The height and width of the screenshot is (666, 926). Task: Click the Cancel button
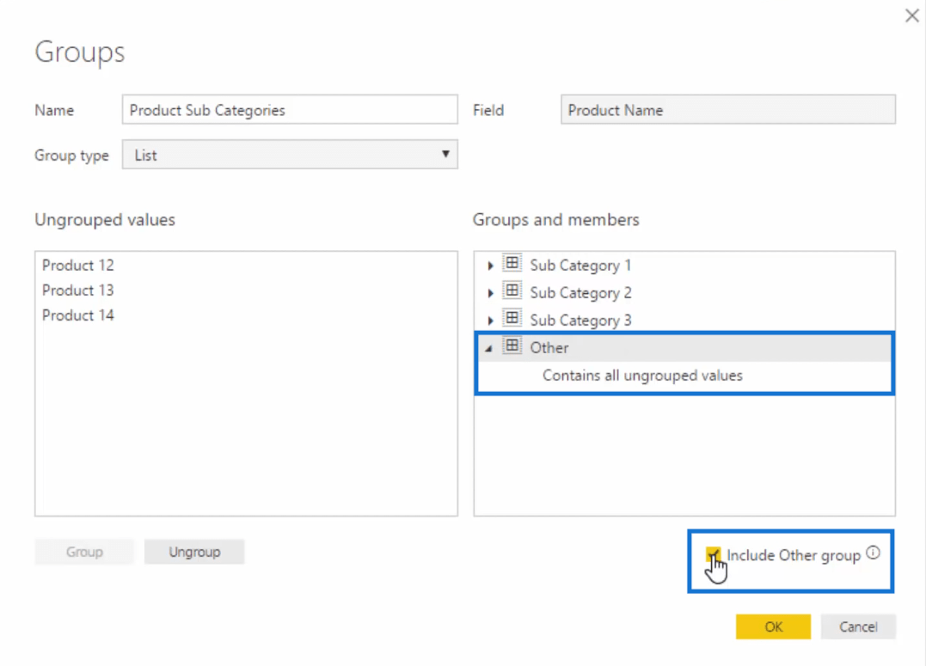click(x=858, y=626)
